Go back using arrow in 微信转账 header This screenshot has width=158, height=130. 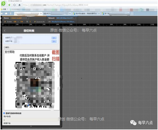[5, 31]
